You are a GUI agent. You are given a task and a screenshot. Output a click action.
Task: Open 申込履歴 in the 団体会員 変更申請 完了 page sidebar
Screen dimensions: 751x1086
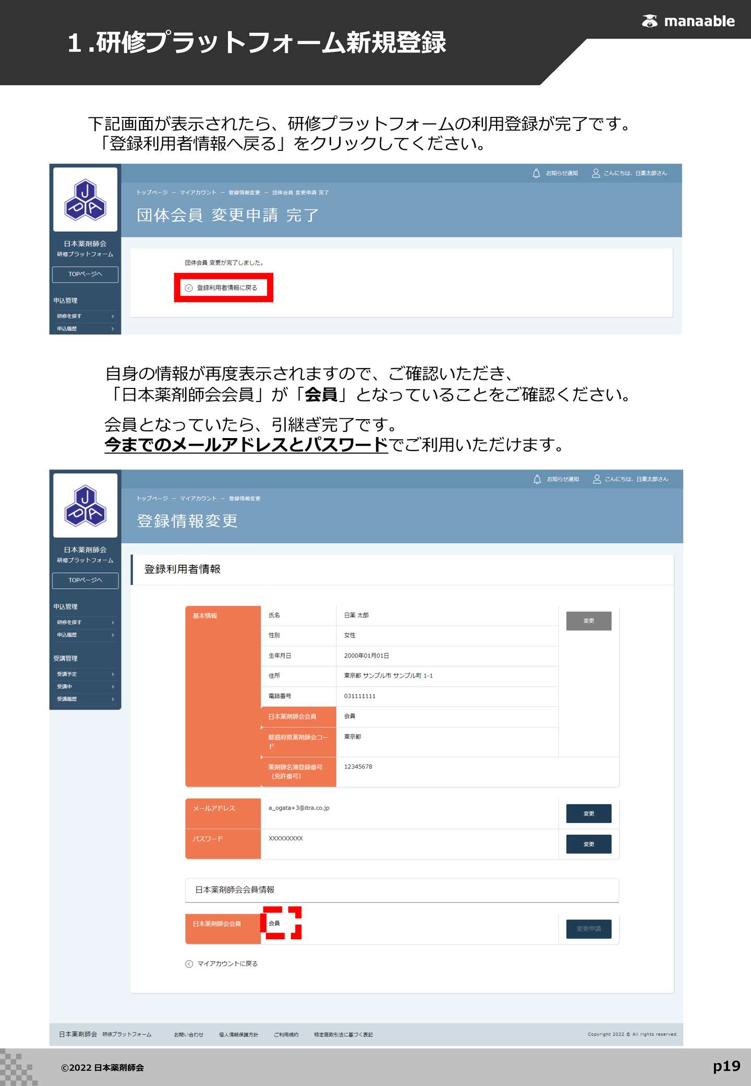tap(67, 329)
